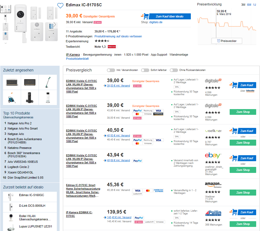Expand more thumbnails with down chevron
Image resolution: width=260 pixels, height=231 pixels.
(x=6, y=43)
